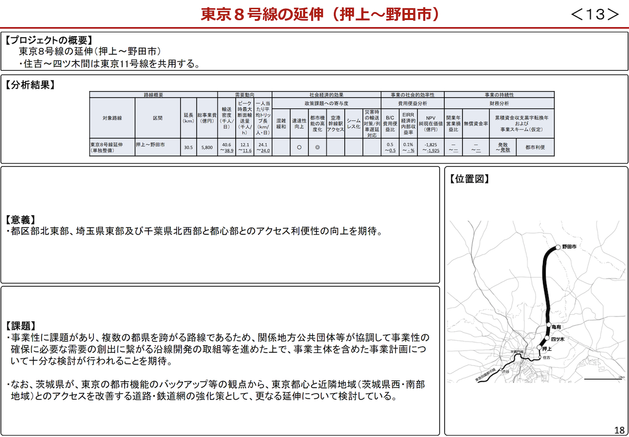The image size is (629, 437).
Task: Click the 24.1〜24.0 trip length cell
Action: point(263,147)
